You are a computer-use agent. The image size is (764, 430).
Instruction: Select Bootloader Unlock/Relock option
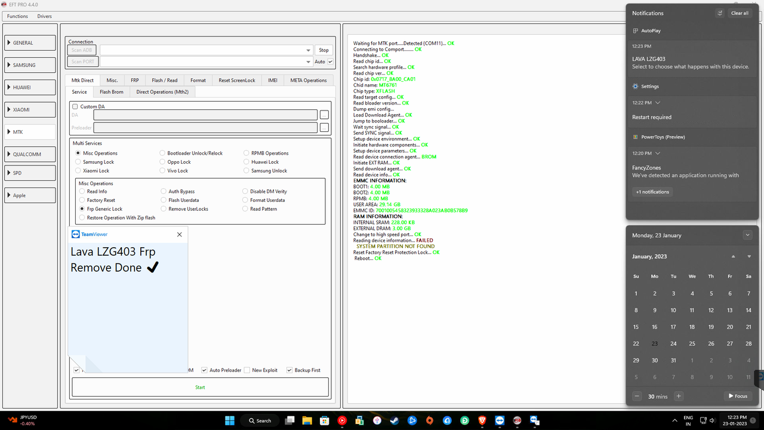click(162, 153)
